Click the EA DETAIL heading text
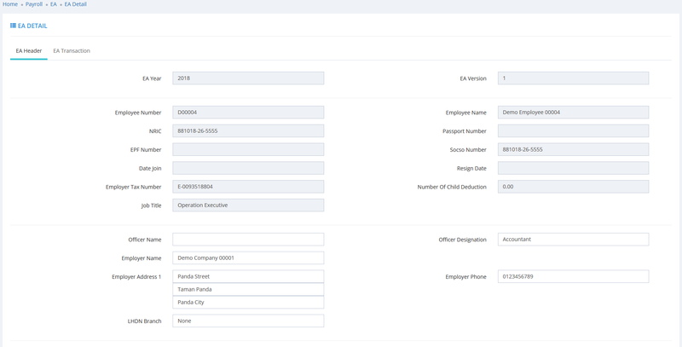 pyautogui.click(x=32, y=26)
